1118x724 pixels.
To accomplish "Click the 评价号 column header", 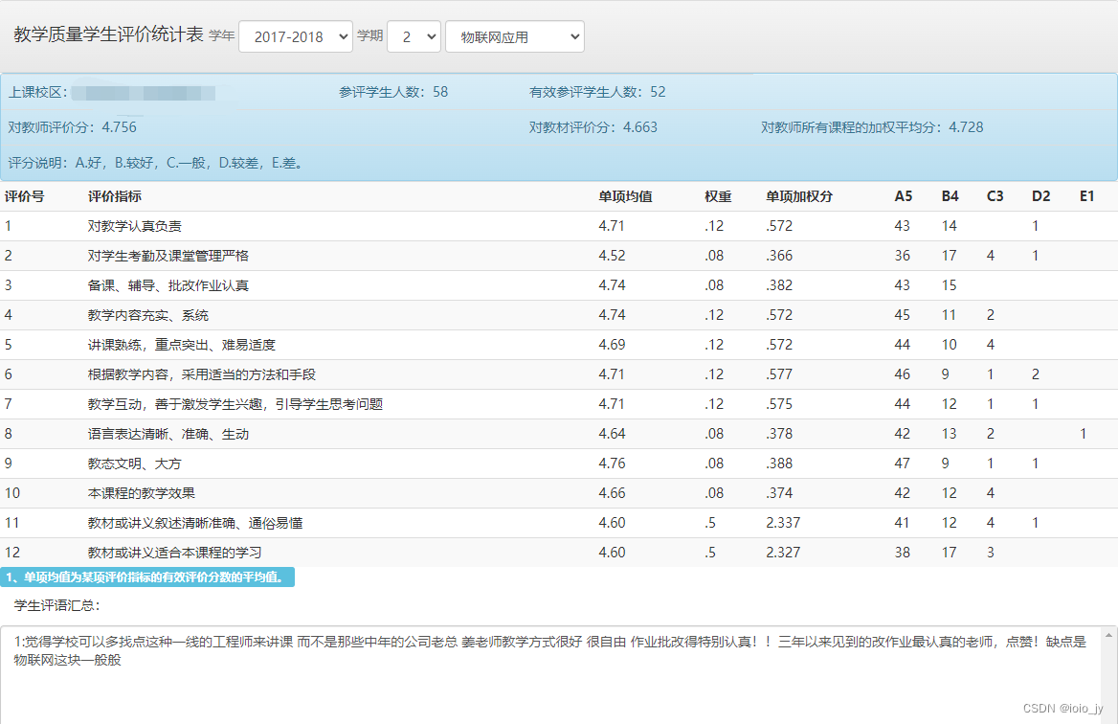I will [24, 196].
